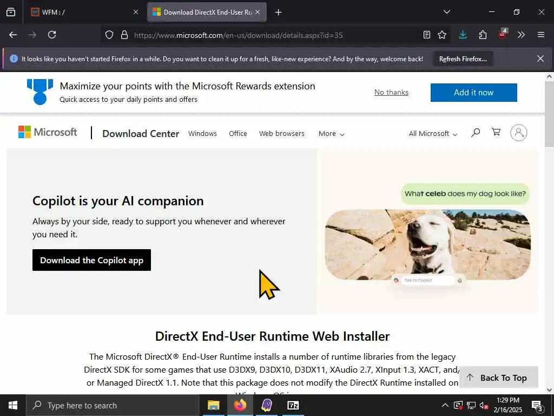
Task: Close the Download DirectX tab
Action: point(258,12)
